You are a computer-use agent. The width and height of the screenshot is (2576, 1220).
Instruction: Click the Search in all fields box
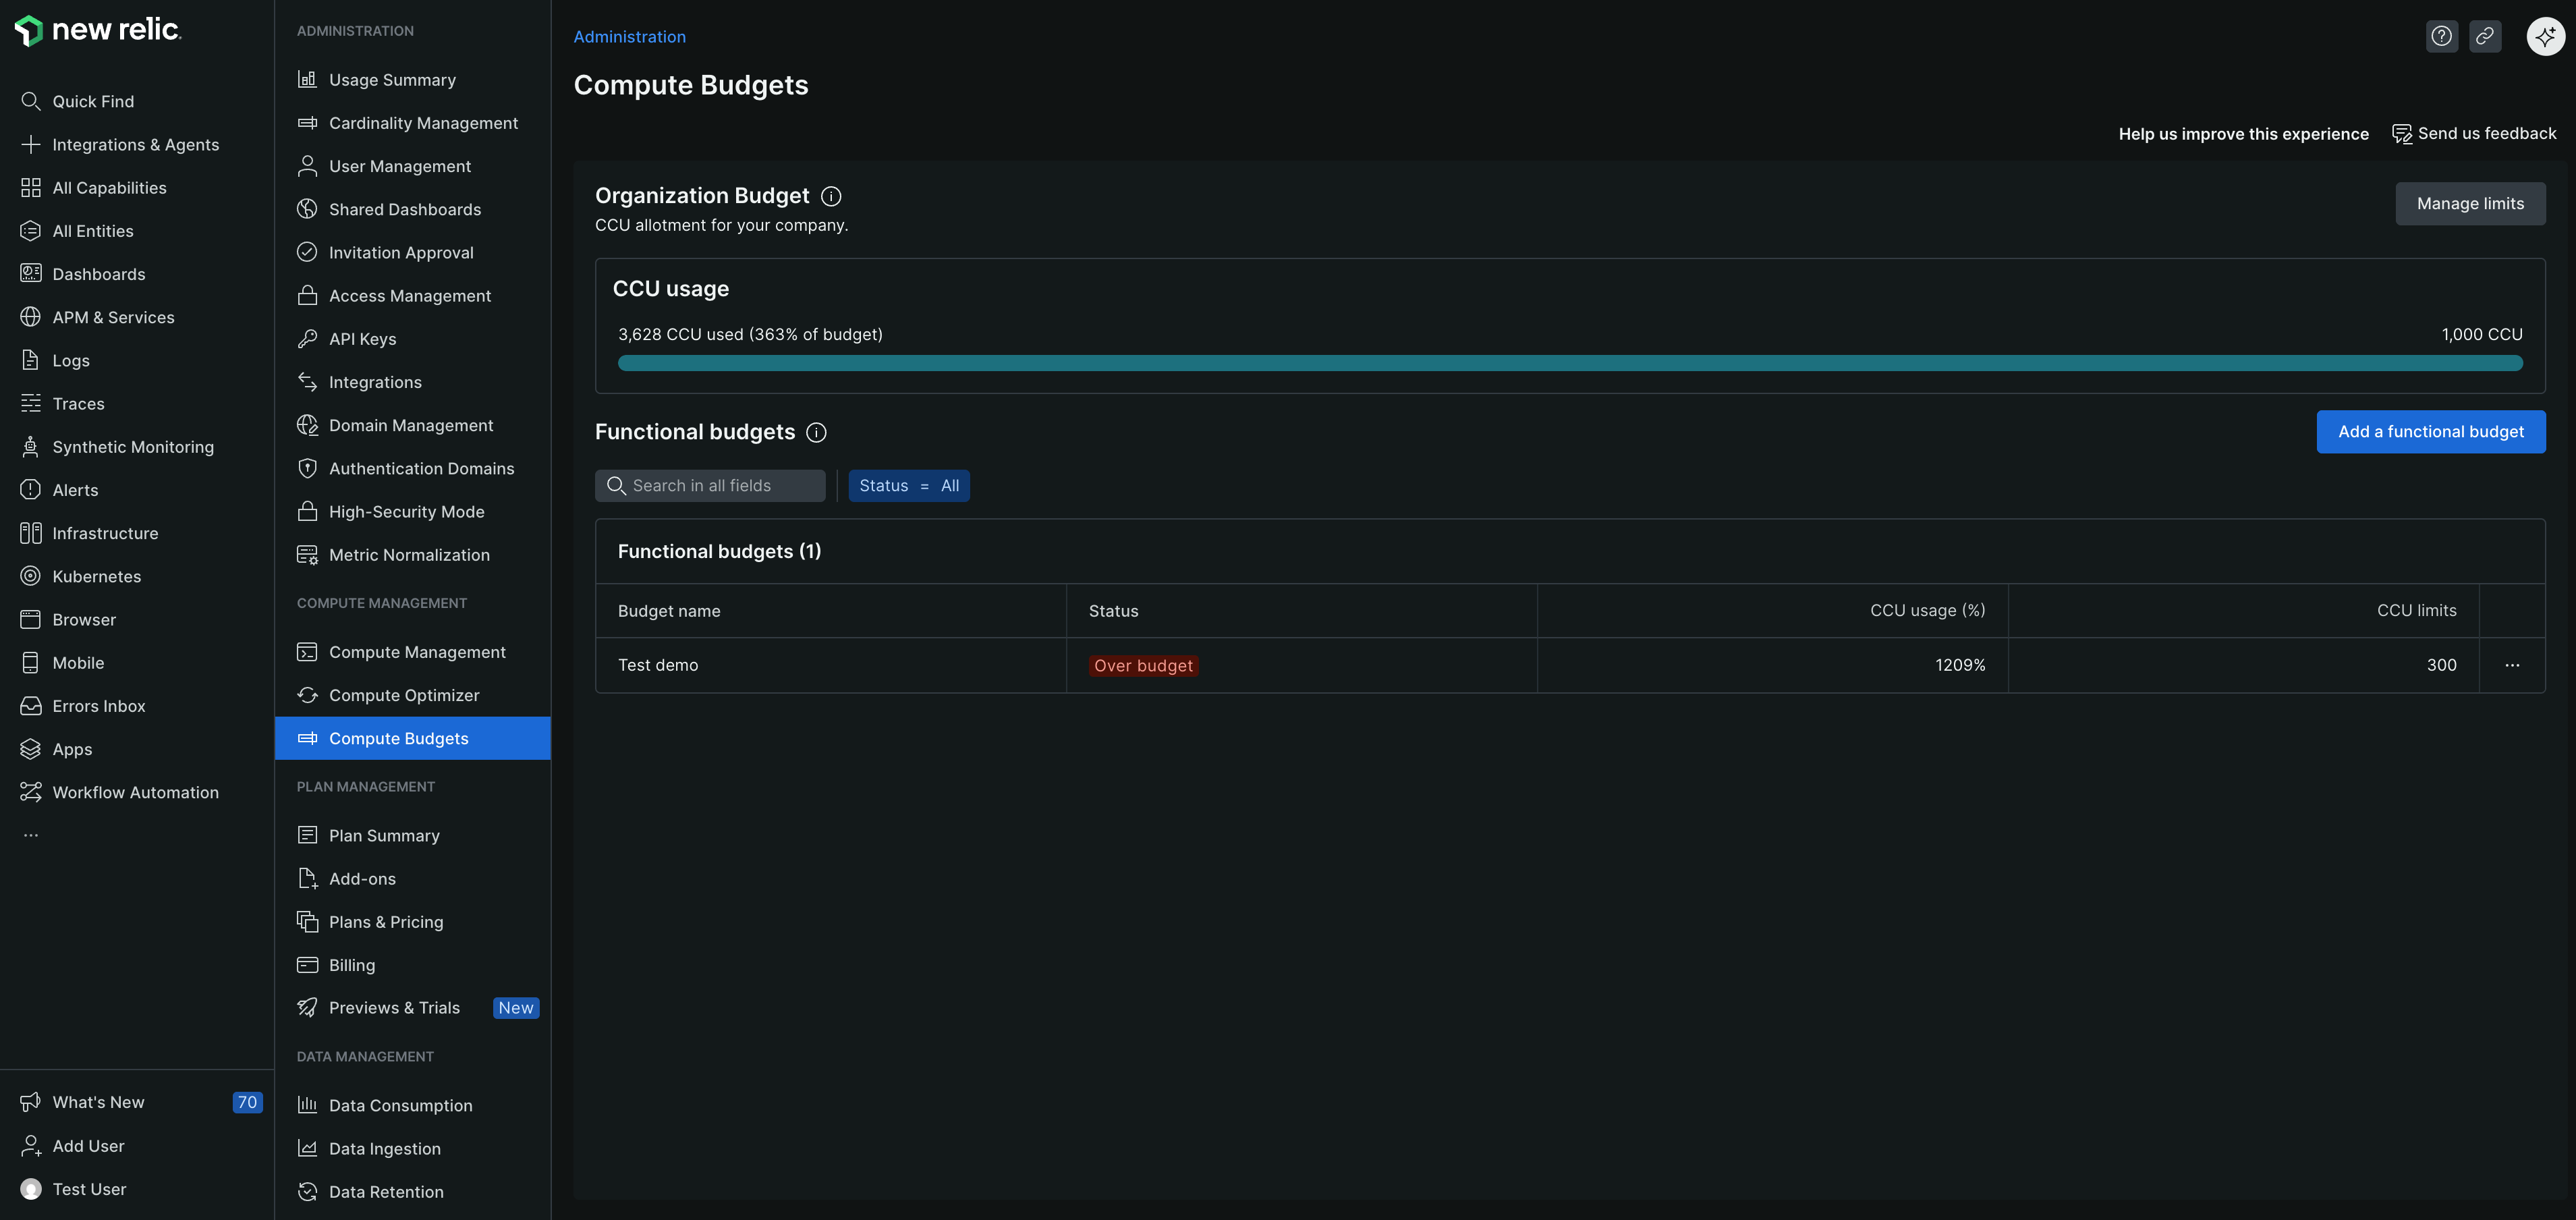point(710,486)
